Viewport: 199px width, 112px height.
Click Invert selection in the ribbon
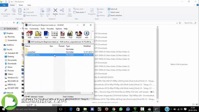pyautogui.click(x=115, y=16)
